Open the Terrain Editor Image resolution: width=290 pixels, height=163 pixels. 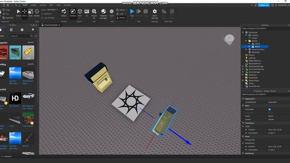[64, 13]
